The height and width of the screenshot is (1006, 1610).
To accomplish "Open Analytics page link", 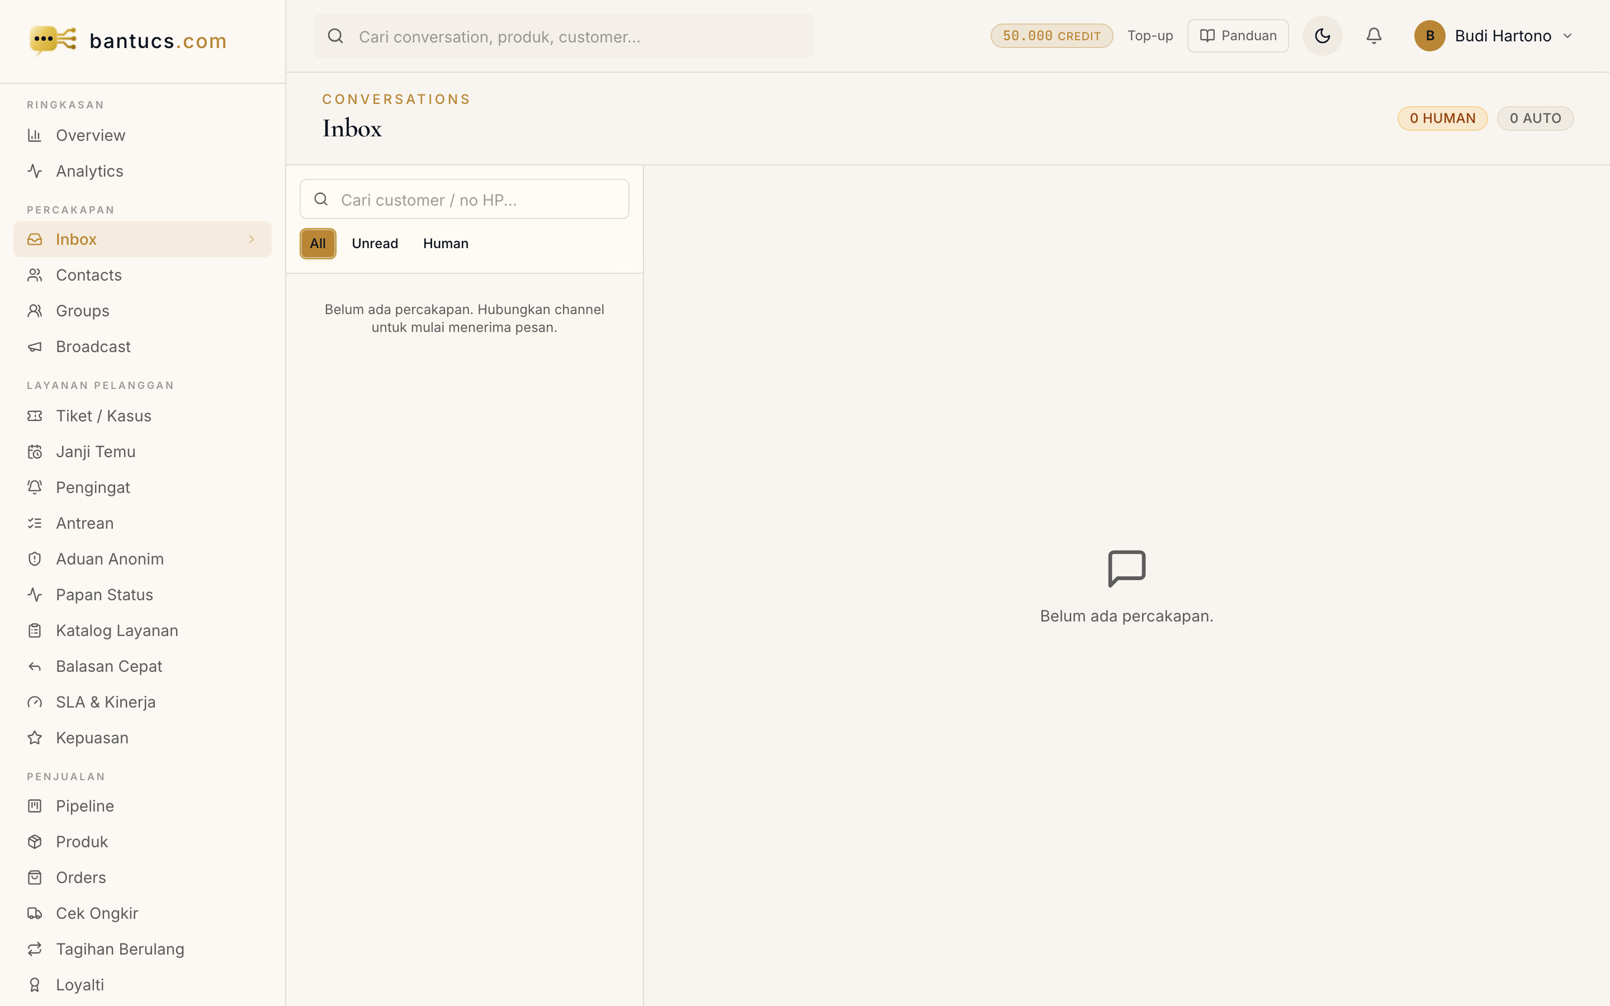I will (x=143, y=171).
